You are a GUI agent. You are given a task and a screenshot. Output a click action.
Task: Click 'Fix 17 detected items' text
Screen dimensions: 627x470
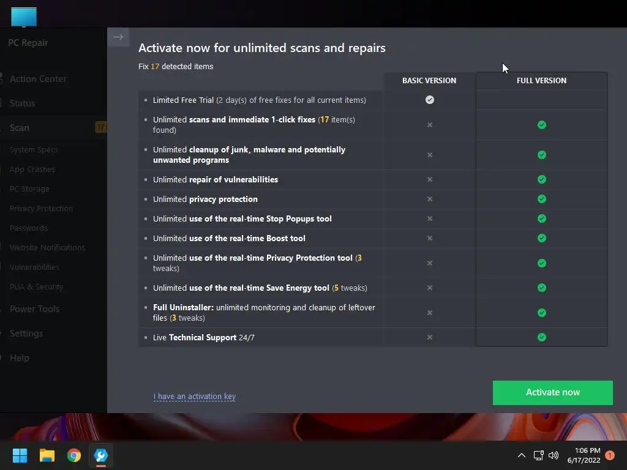[176, 66]
